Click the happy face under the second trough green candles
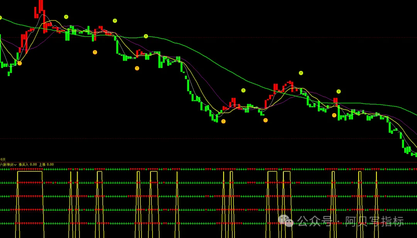 [265, 120]
